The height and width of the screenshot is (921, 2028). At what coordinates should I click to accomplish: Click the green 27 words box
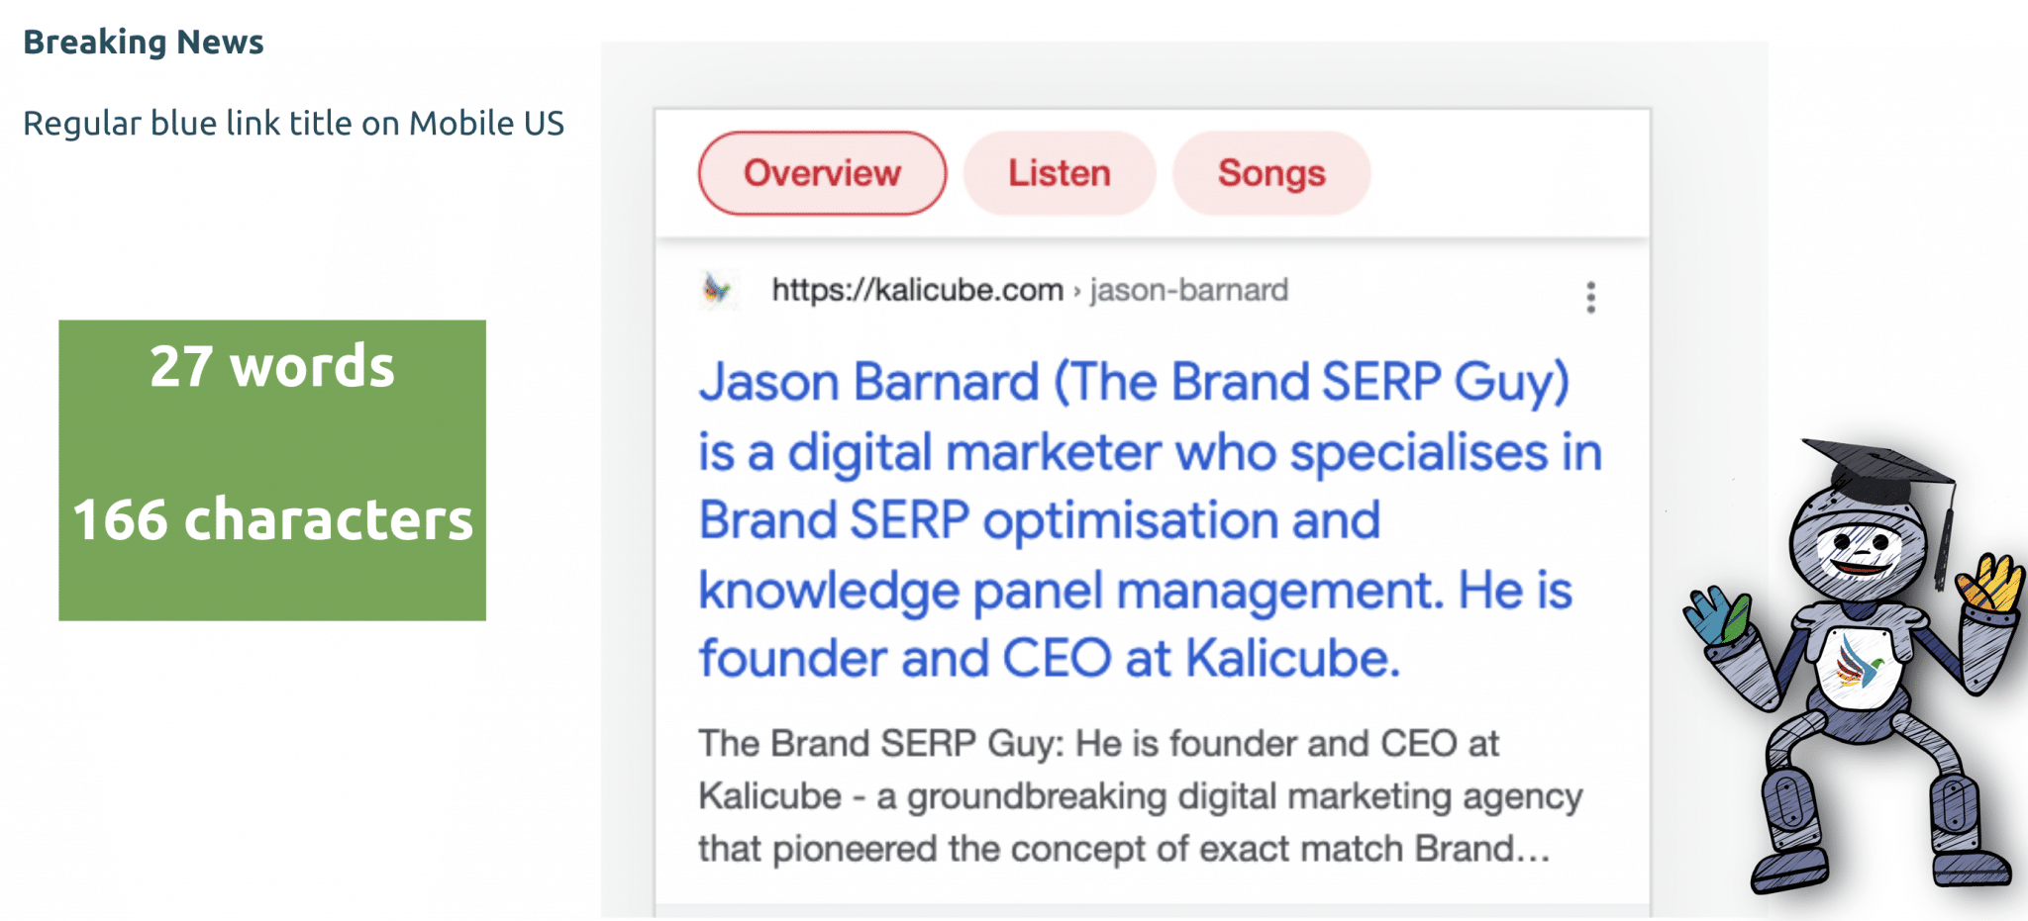click(272, 470)
